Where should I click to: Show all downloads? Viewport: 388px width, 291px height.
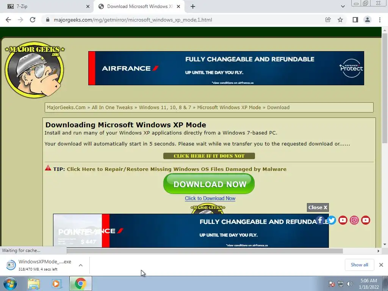point(359,265)
